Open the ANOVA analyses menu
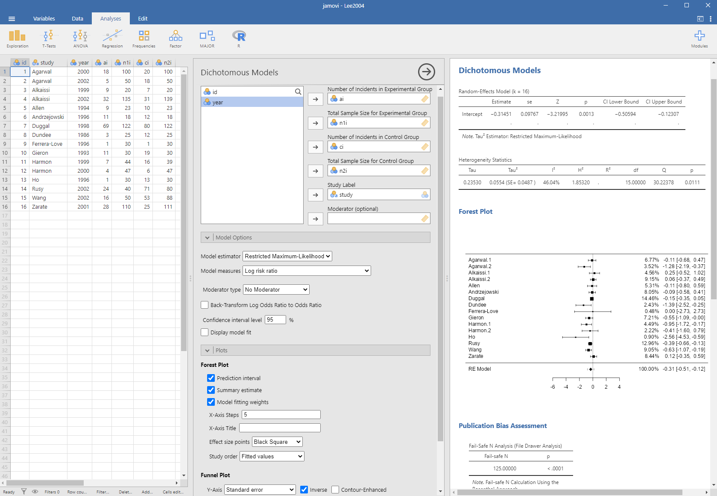This screenshot has width=717, height=496. 80,39
